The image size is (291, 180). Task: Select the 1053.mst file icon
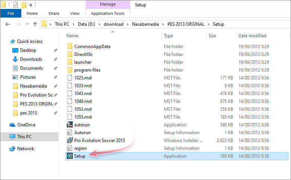[x=70, y=109]
